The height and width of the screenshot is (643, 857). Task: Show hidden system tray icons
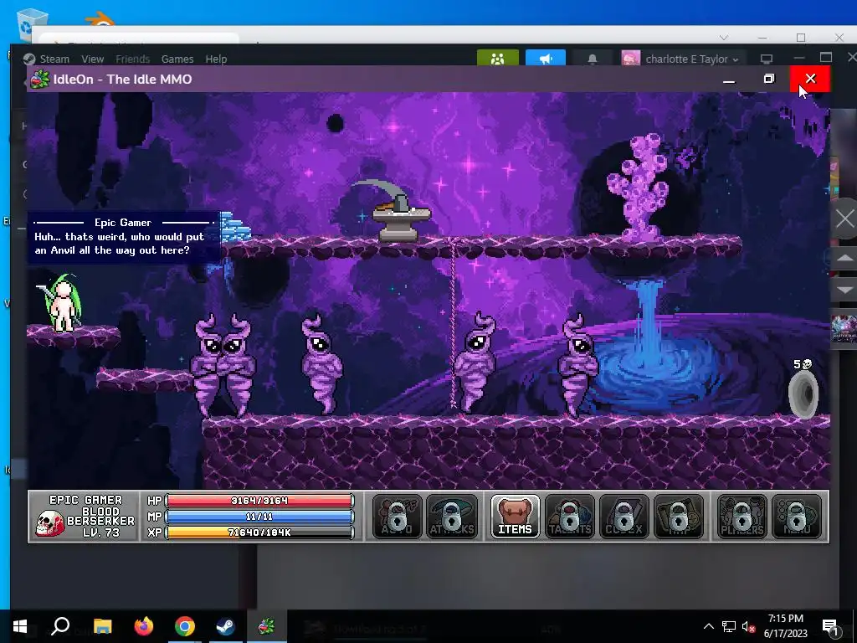point(708,626)
